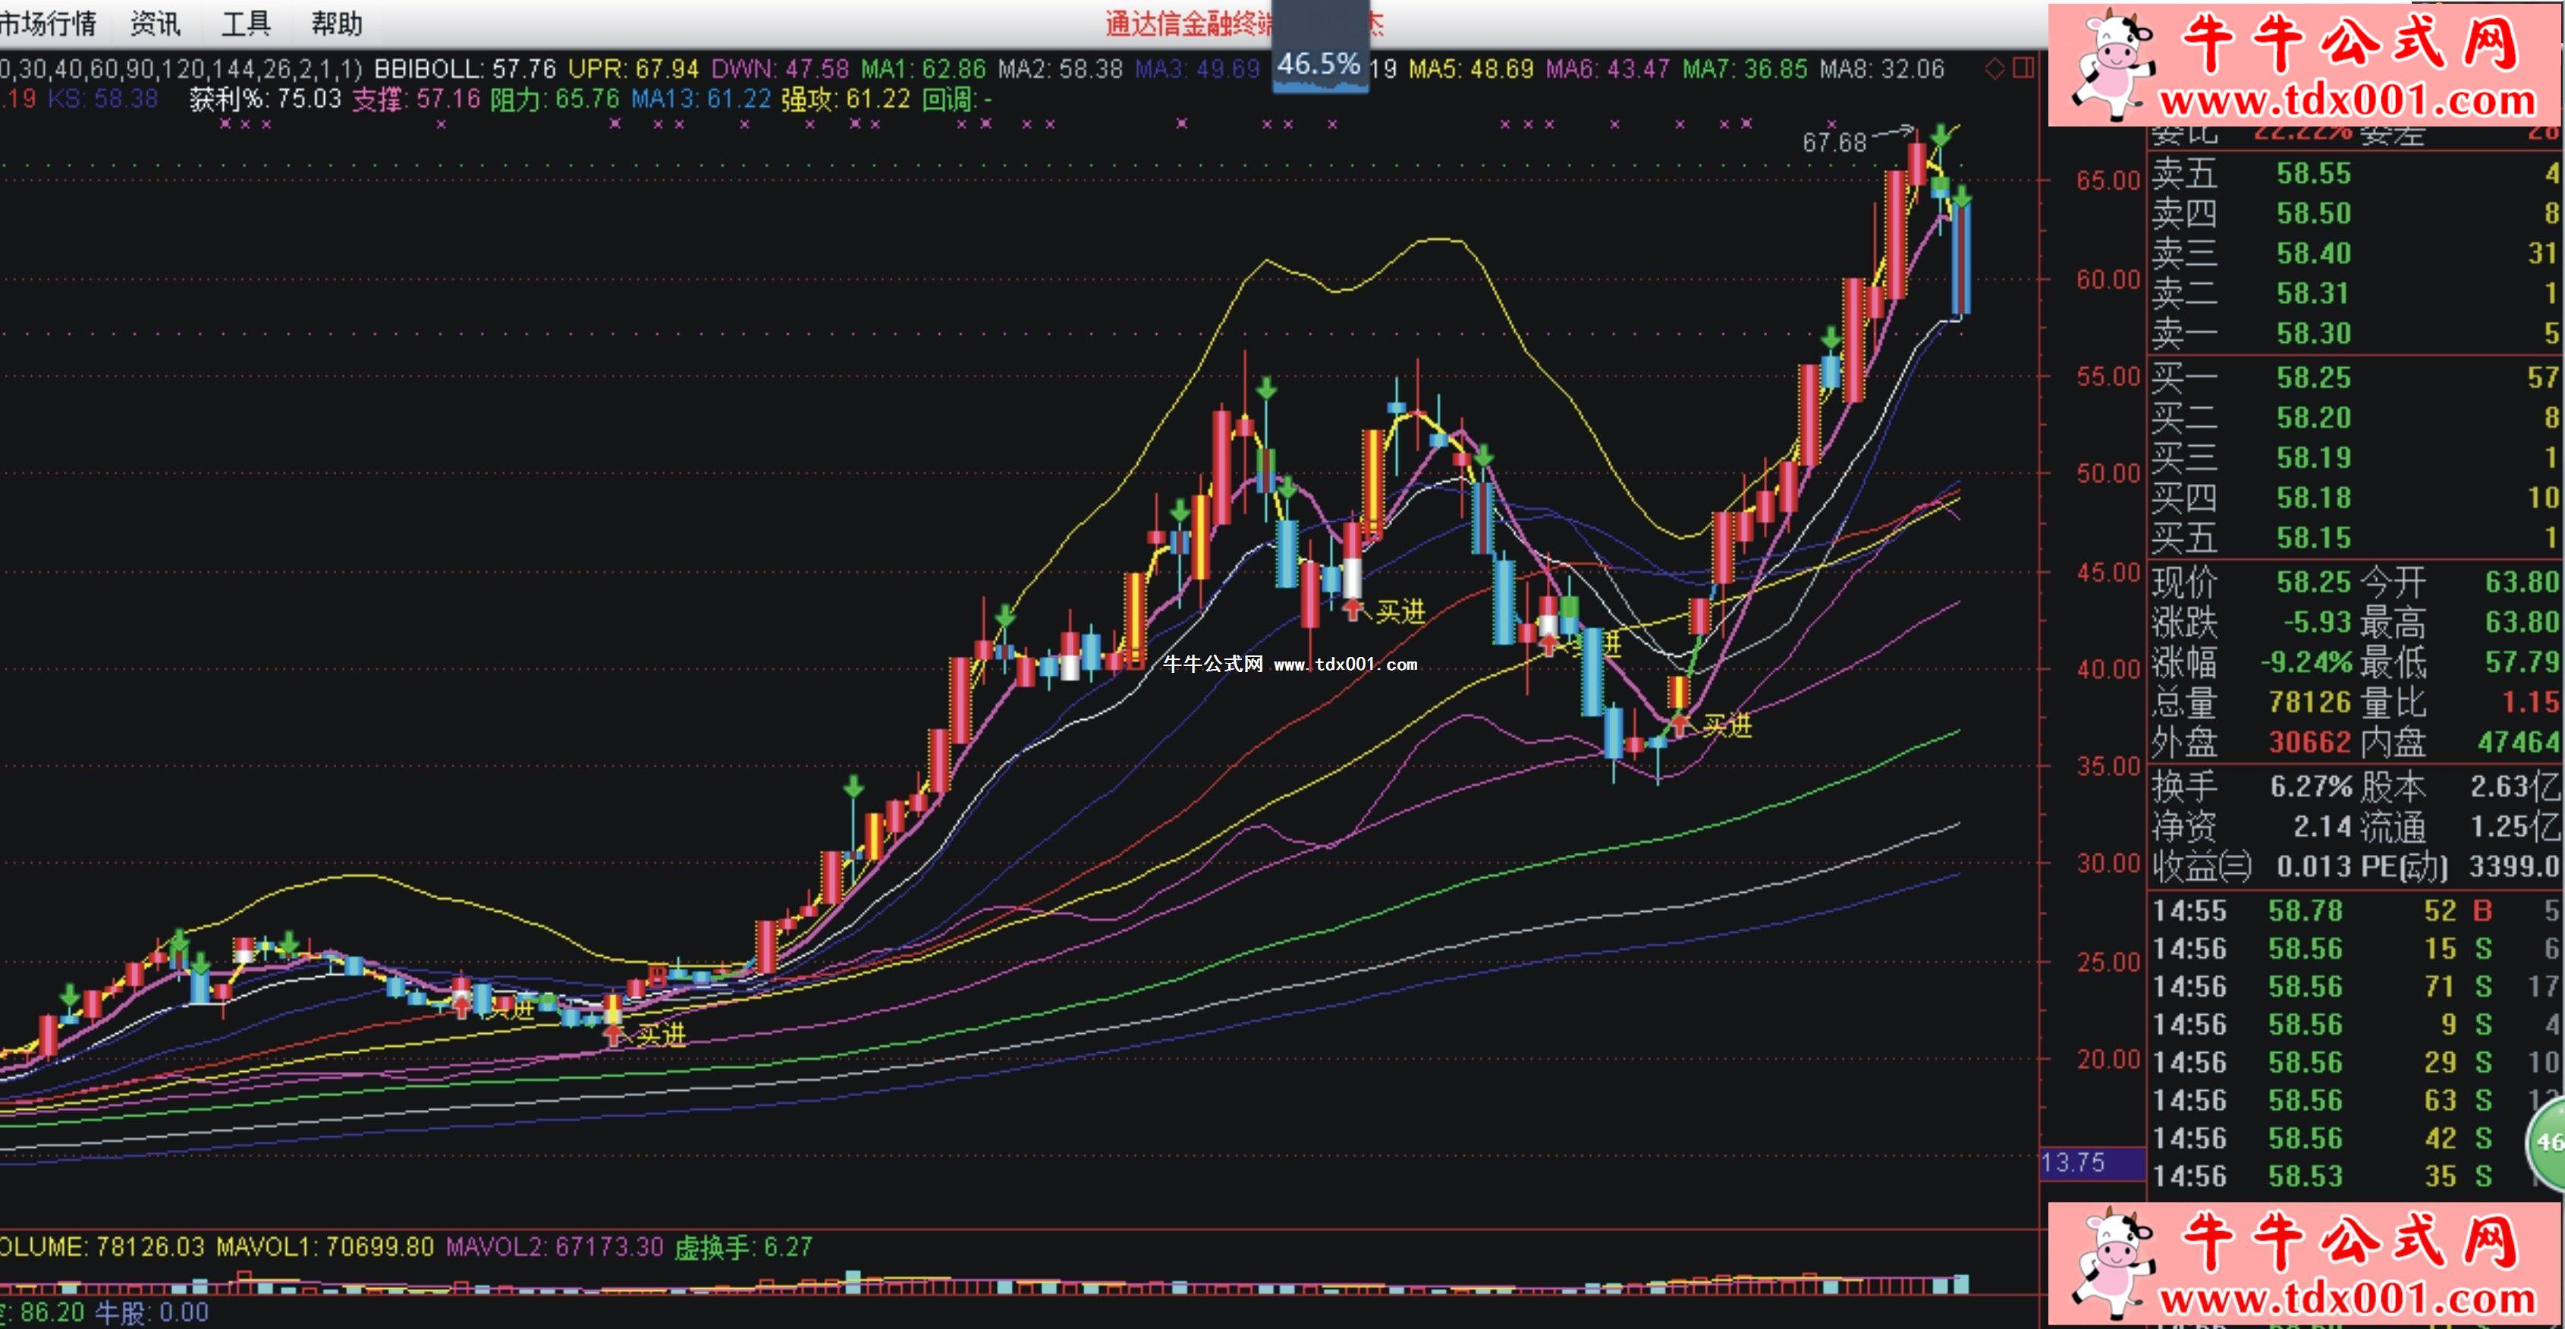This screenshot has width=2565, height=1329.
Task: Open the 帮助 menu
Action: tap(337, 23)
